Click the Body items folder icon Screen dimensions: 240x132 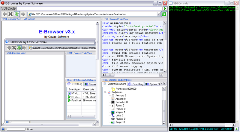tap(109, 92)
